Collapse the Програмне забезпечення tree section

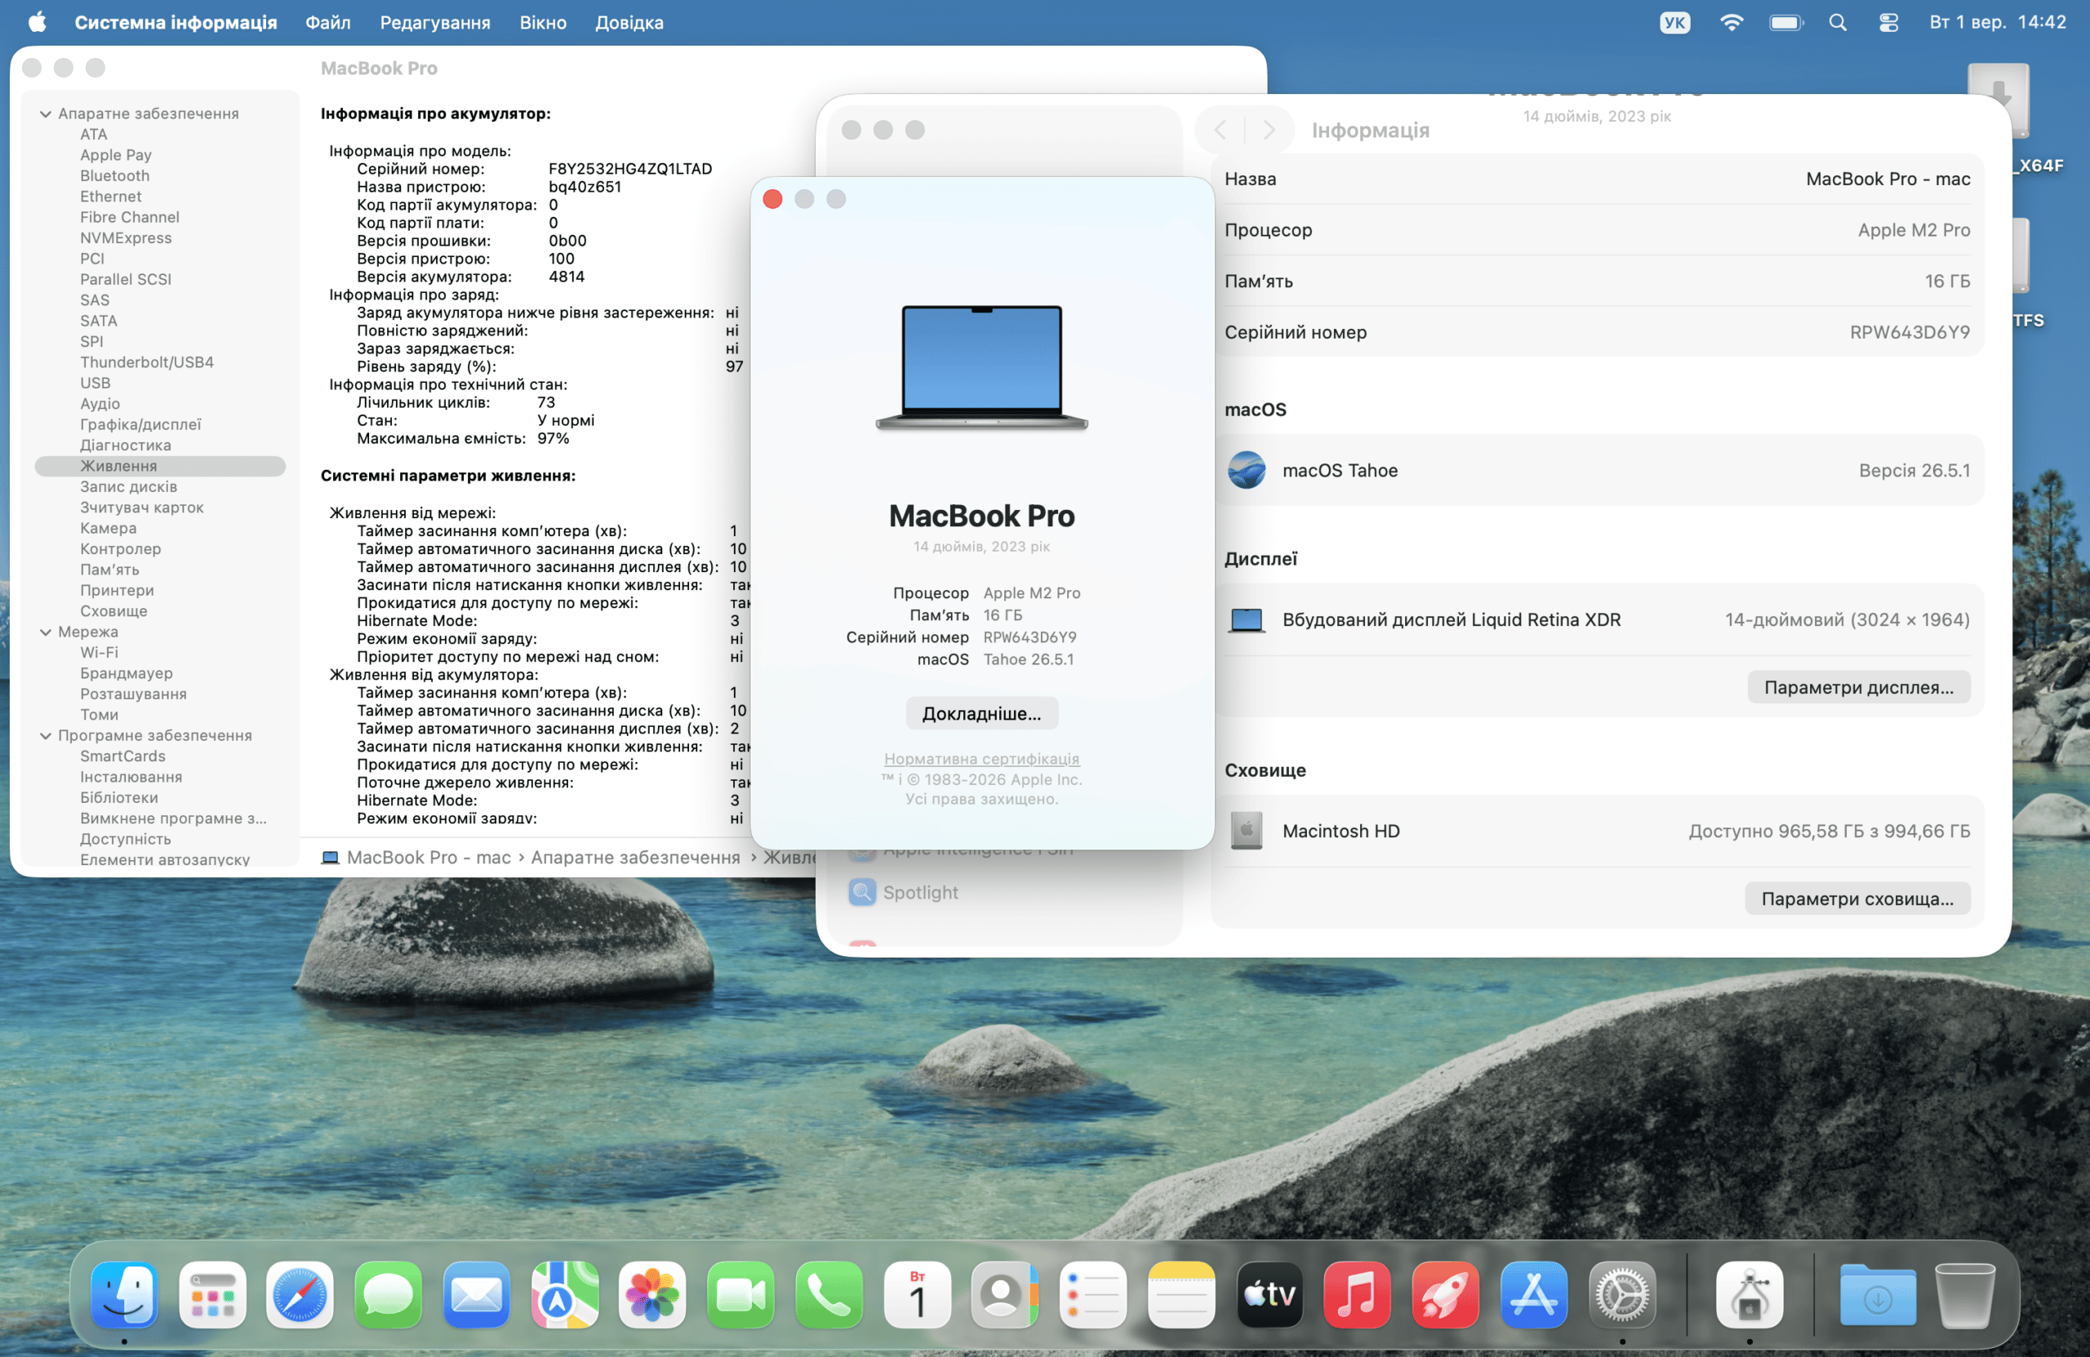(46, 735)
